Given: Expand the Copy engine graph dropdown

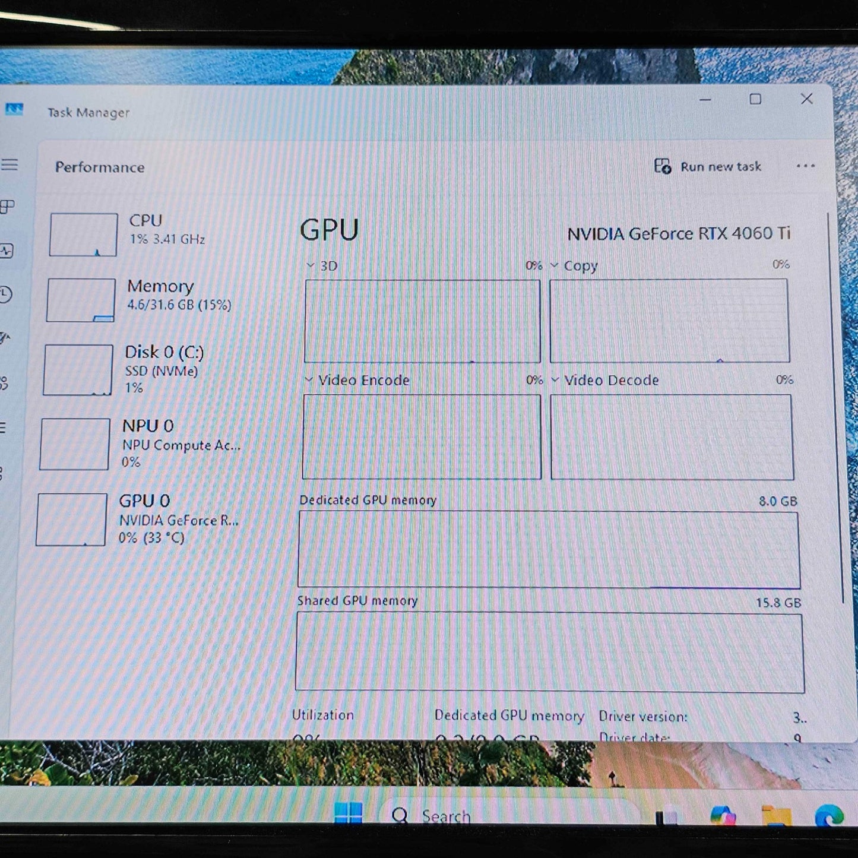Looking at the screenshot, I should point(554,265).
